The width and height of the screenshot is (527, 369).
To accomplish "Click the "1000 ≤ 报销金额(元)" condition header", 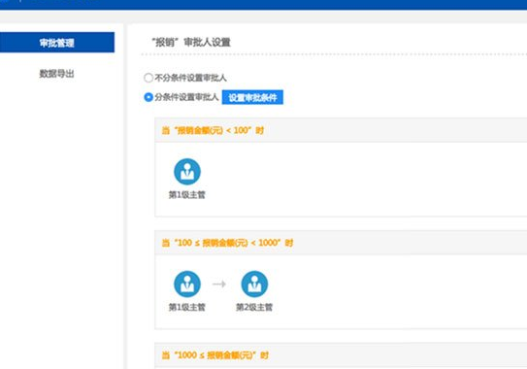I will (215, 355).
